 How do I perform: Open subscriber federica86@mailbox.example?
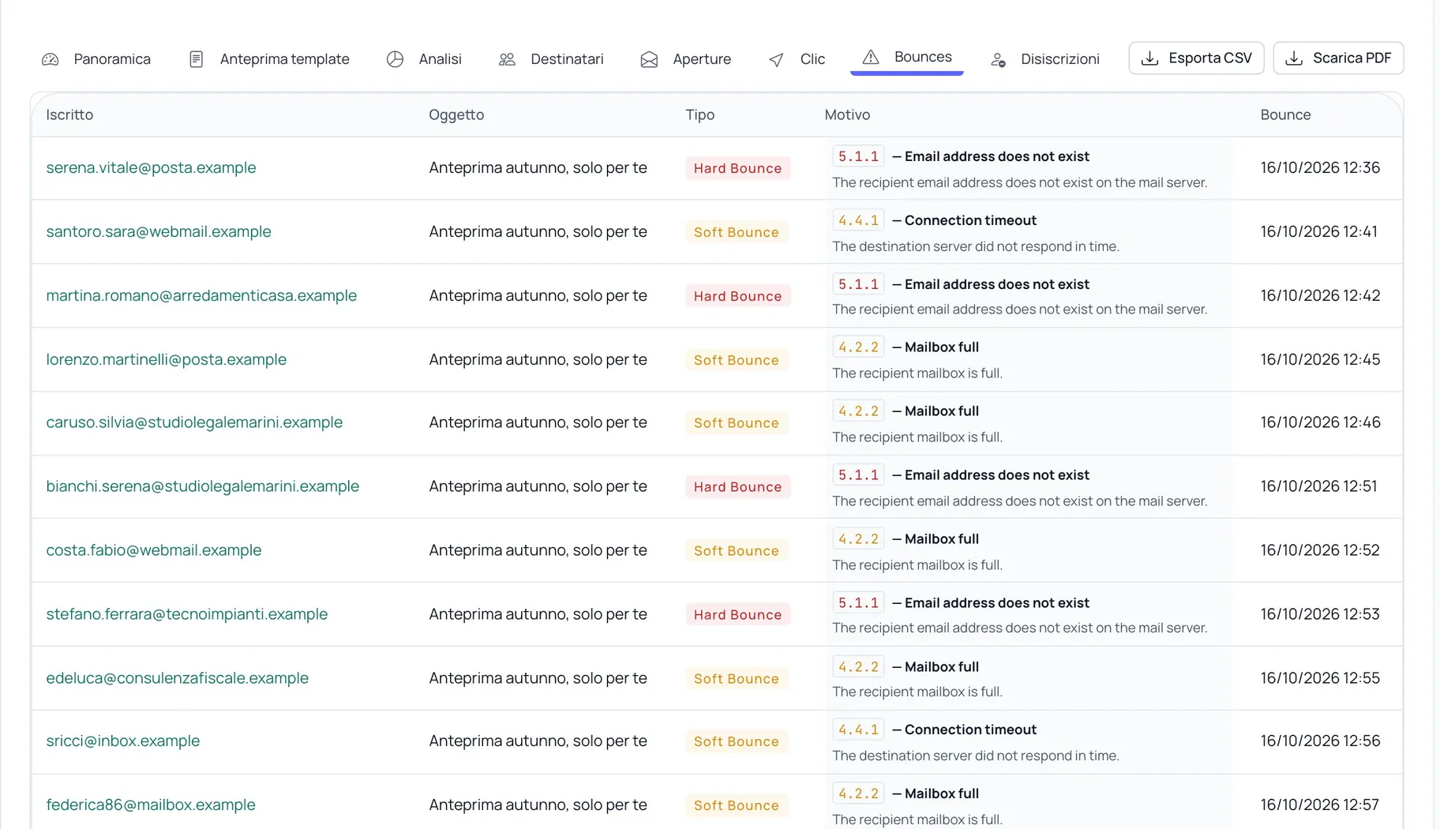click(x=151, y=805)
